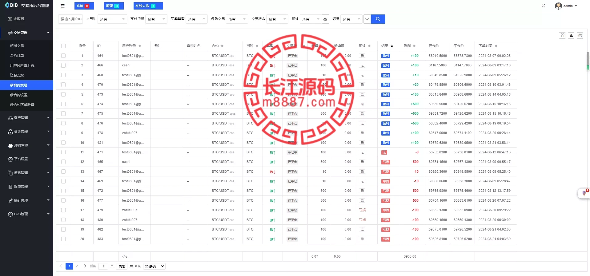590x276 pixels.
Task: Open the gear settings next to 预设 filter
Action: coord(325,19)
